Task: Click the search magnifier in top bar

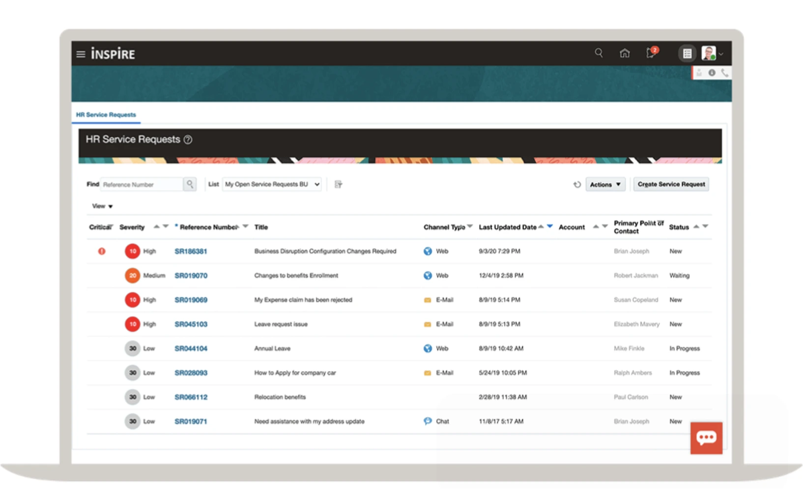Action: (599, 53)
